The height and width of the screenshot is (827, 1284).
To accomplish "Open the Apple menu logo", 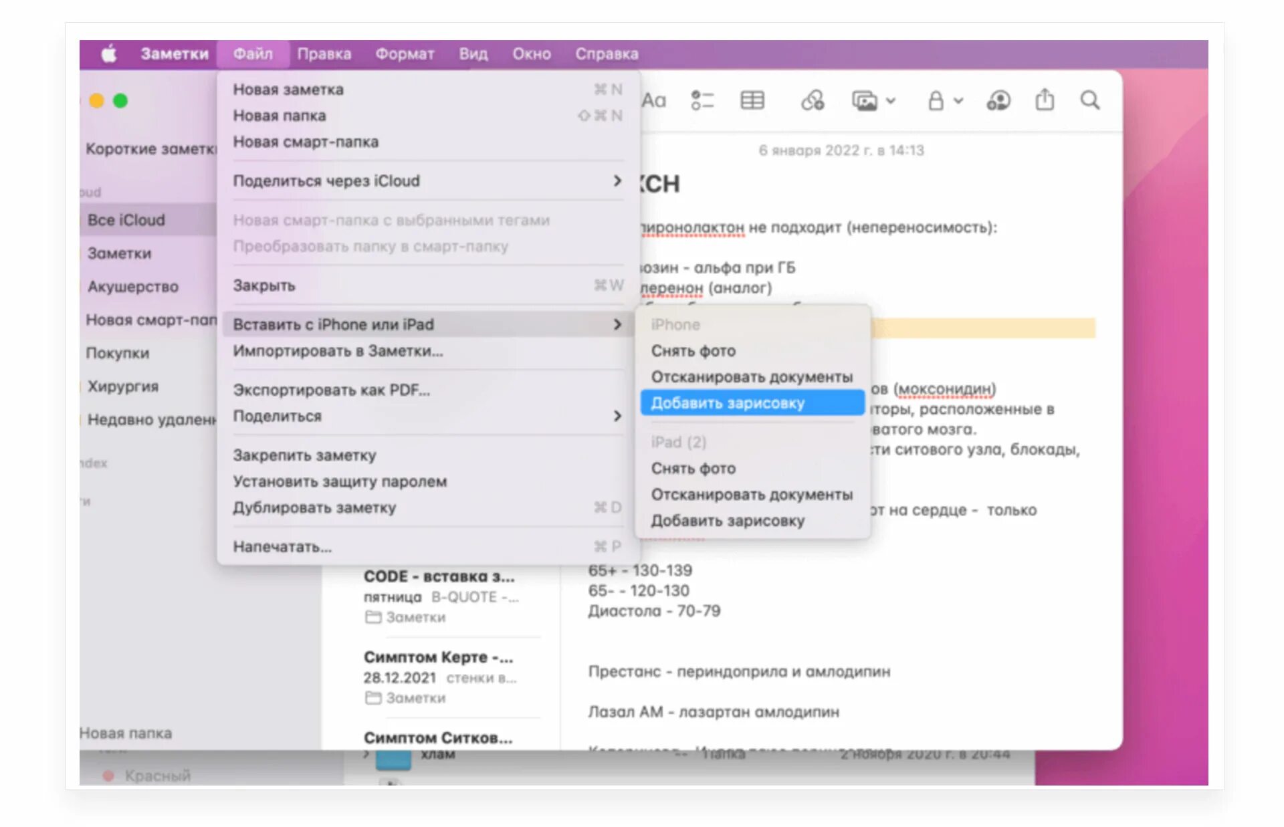I will pyautogui.click(x=109, y=53).
